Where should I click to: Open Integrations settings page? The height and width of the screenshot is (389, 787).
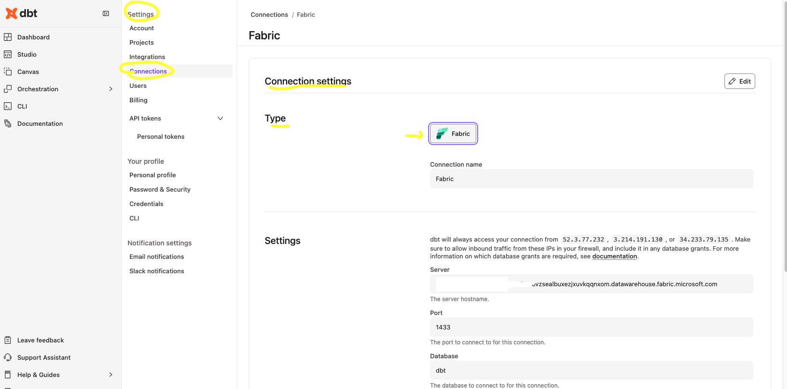147,57
